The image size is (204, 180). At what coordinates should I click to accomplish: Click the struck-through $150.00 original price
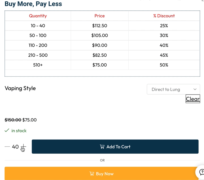point(13,120)
